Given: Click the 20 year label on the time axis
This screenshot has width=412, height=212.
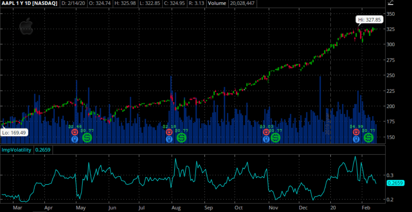Looking at the screenshot, I should point(334,208).
